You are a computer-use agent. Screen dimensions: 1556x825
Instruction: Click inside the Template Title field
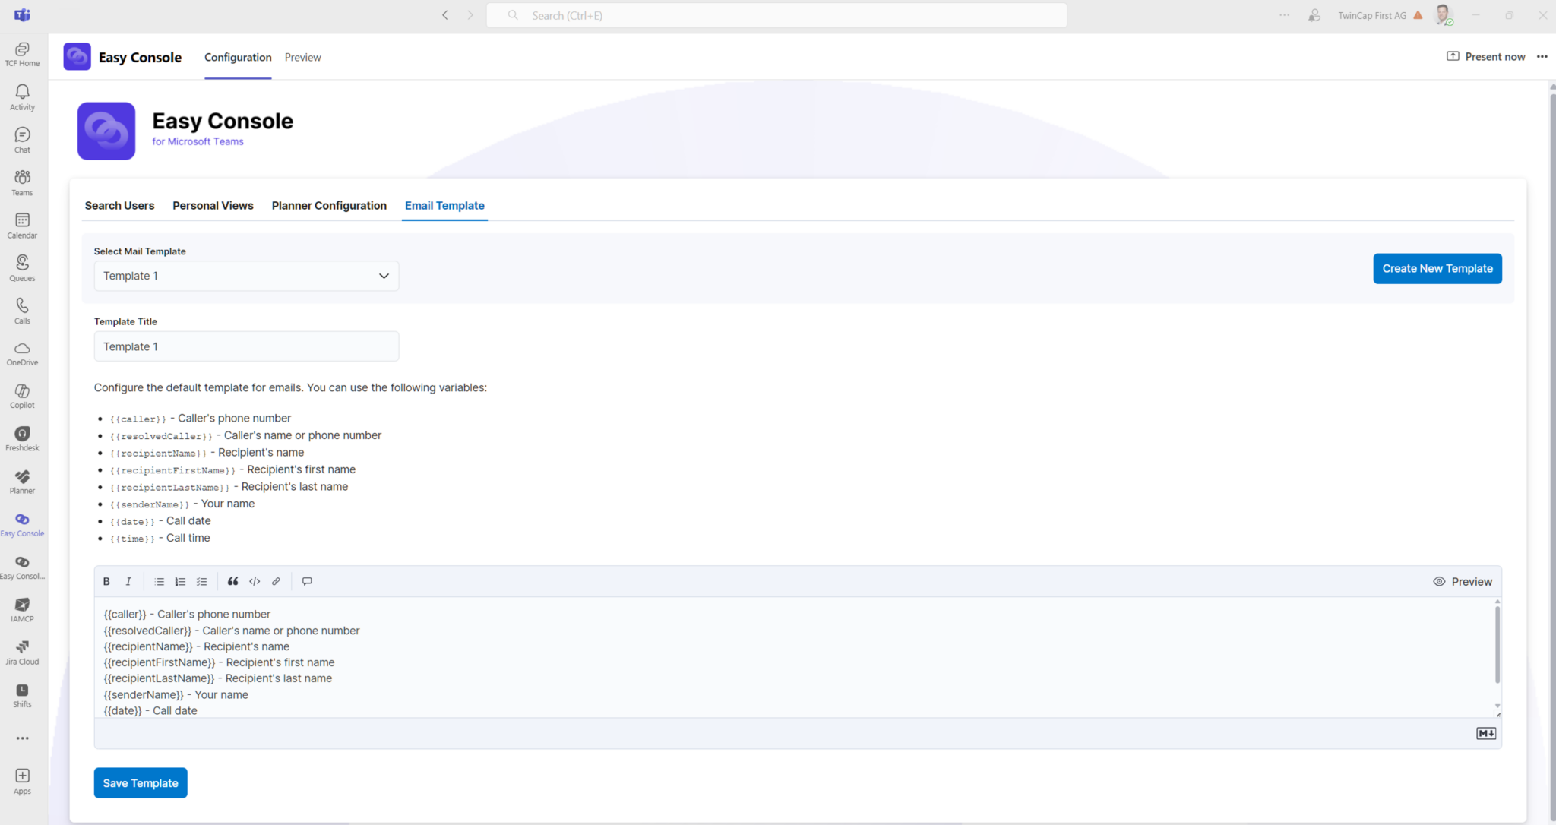click(245, 346)
